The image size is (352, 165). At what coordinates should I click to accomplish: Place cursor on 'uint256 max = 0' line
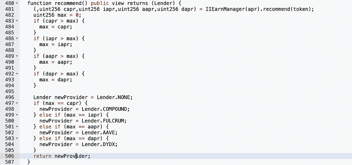57,15
